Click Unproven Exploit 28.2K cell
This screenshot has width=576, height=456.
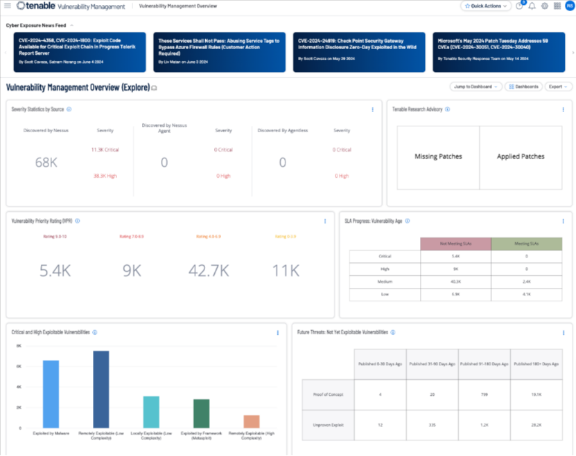pyautogui.click(x=536, y=425)
